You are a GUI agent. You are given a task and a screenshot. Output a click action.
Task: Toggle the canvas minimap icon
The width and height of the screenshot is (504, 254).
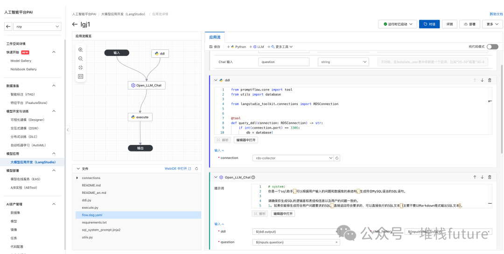[80, 76]
